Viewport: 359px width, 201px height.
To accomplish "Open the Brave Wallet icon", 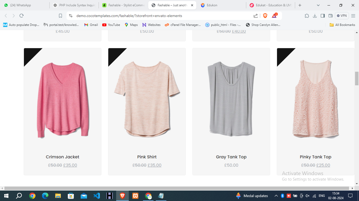I will point(331,16).
